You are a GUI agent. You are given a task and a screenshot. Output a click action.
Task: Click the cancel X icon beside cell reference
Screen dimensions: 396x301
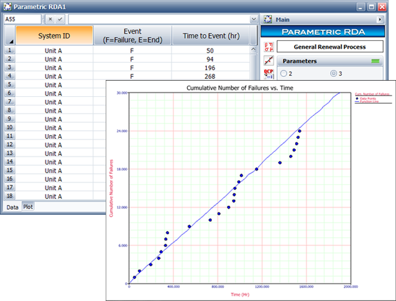50,19
